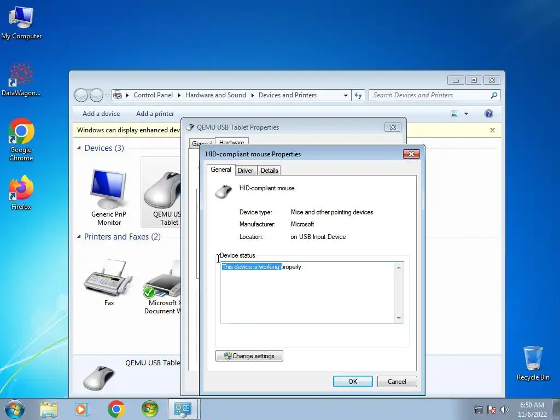
Task: Open volume speaker icon in tray
Action: 505,410
